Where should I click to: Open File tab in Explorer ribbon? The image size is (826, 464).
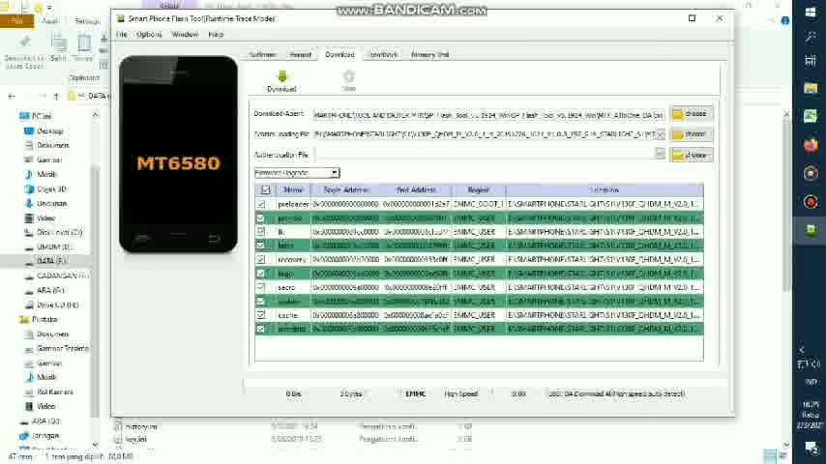click(x=16, y=21)
